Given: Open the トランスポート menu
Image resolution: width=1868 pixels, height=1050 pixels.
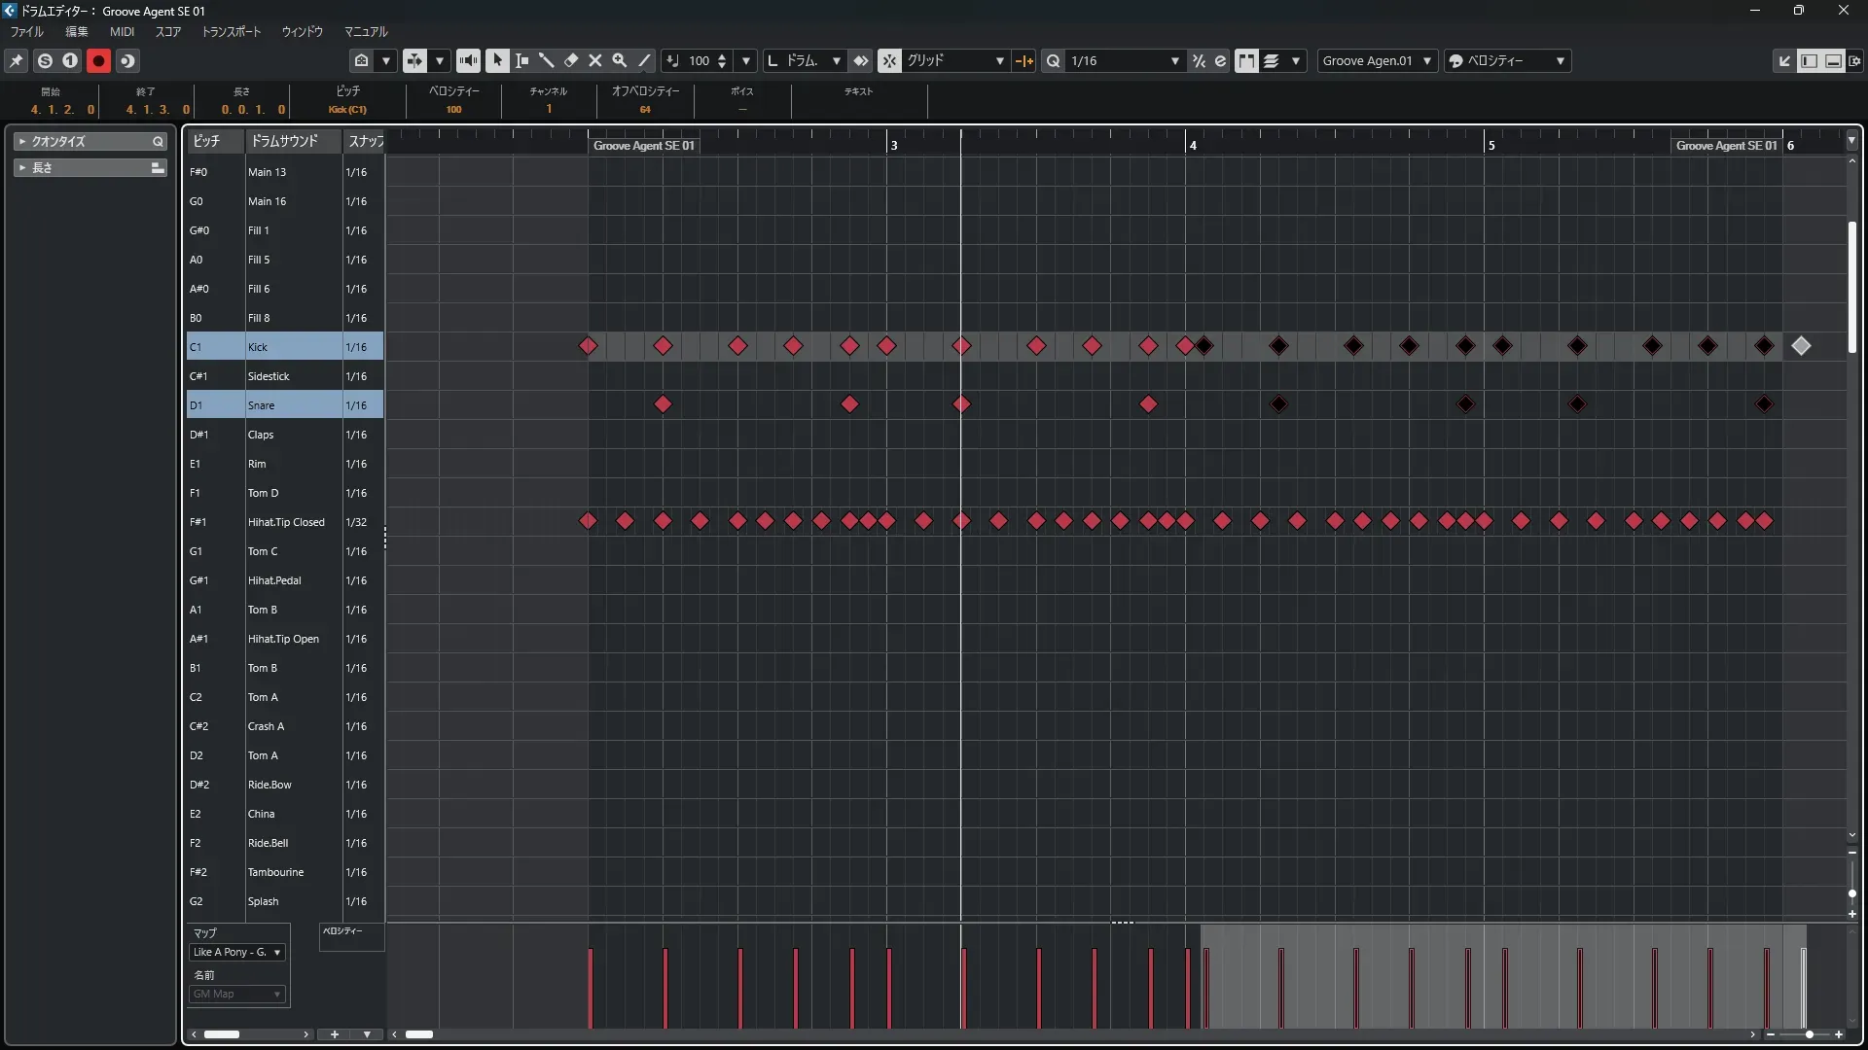Looking at the screenshot, I should point(232,31).
